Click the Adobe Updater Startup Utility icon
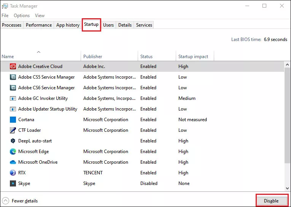291x207 pixels. 13,109
